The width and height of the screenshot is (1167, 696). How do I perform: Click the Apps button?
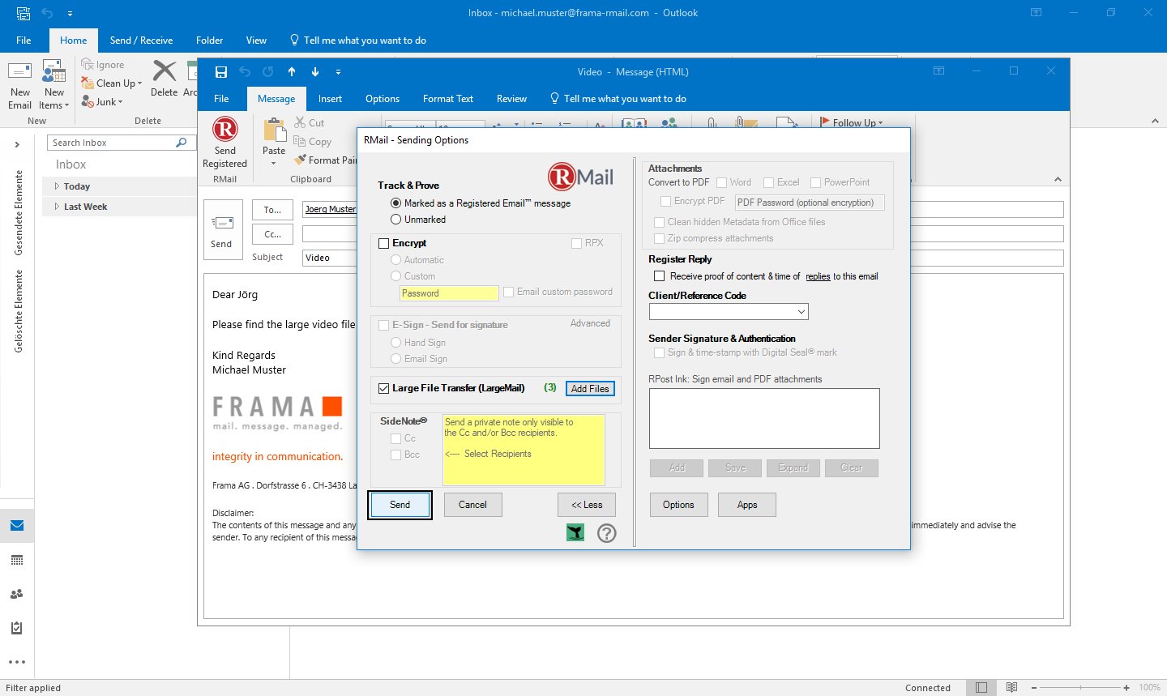[x=747, y=505]
